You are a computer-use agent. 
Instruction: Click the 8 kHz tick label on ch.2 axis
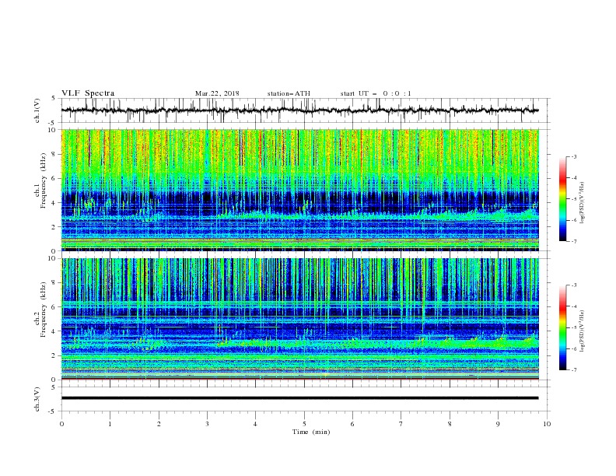pos(54,283)
